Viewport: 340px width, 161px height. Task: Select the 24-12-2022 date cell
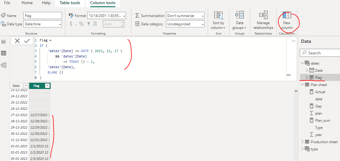pyautogui.click(x=19, y=96)
